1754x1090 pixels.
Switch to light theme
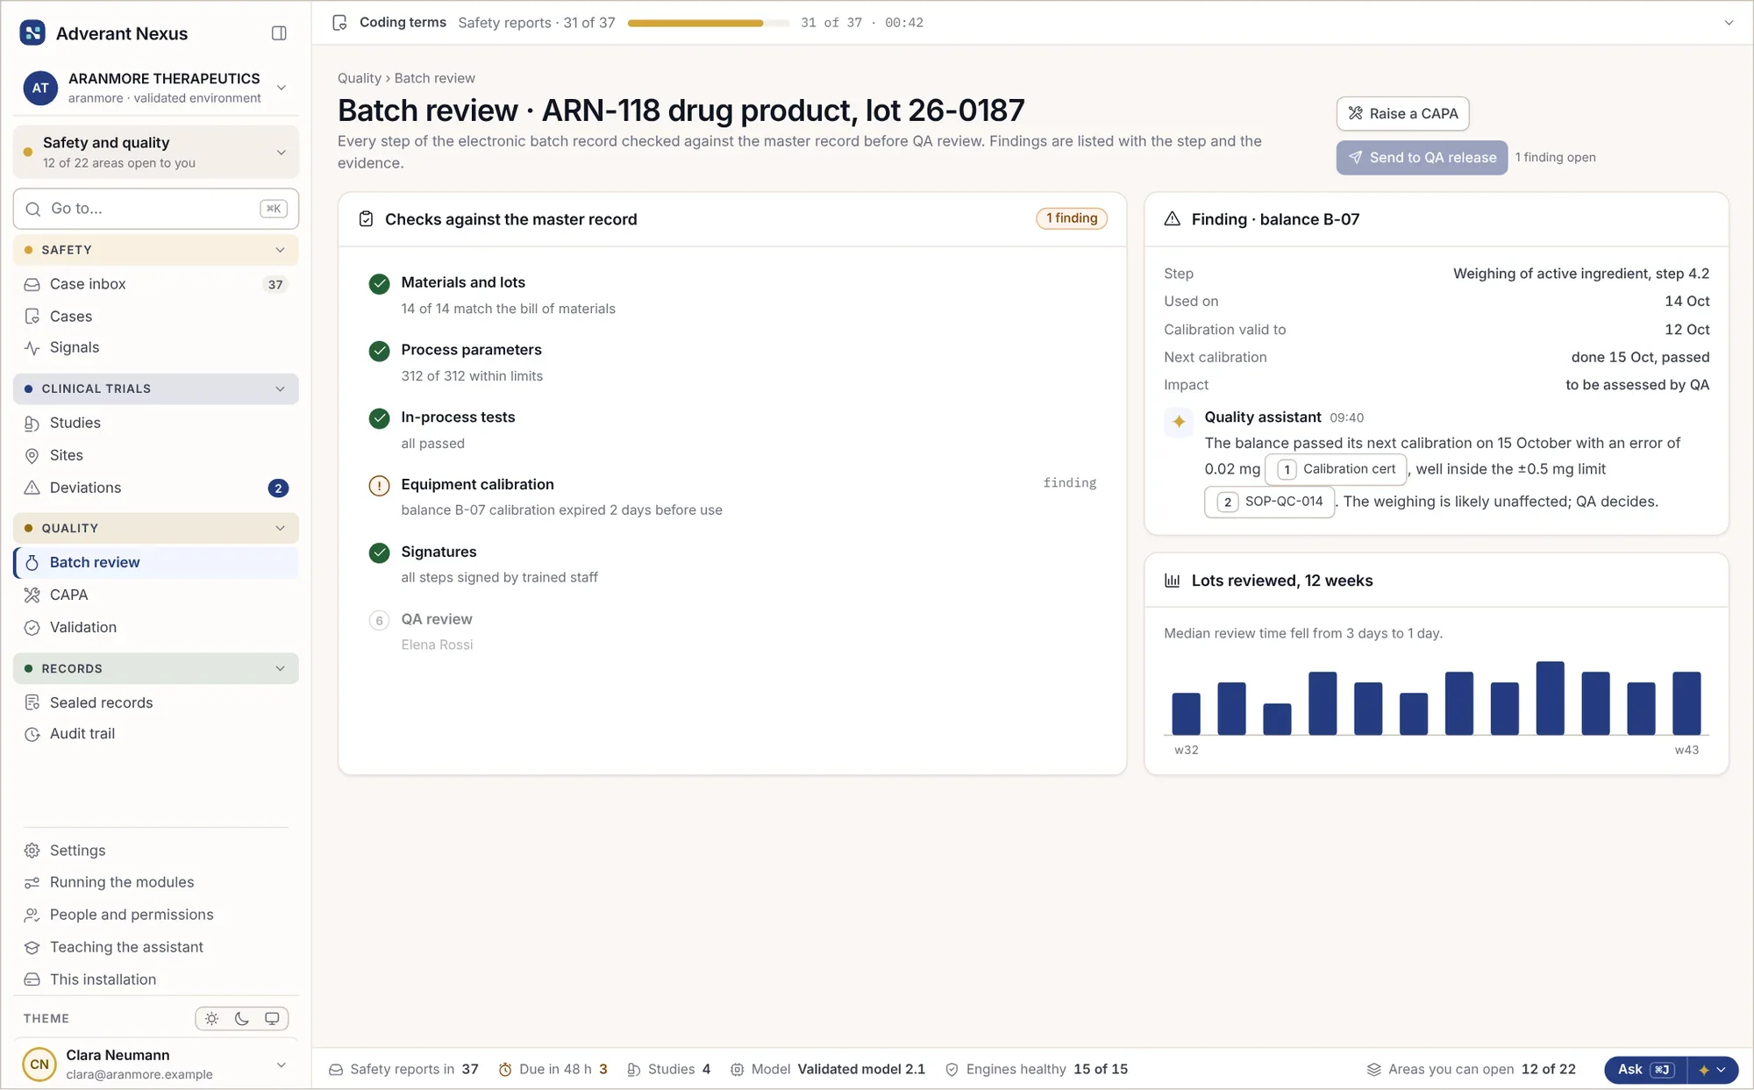coord(211,1019)
